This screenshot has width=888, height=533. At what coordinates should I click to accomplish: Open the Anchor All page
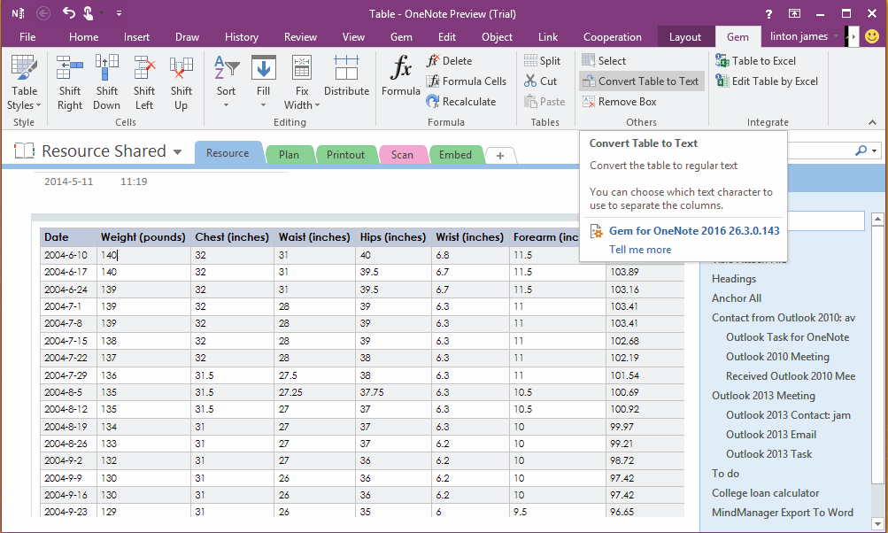pyautogui.click(x=737, y=298)
